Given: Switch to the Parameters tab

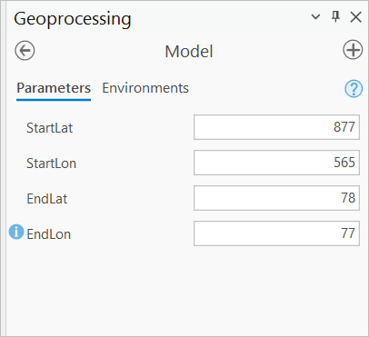Looking at the screenshot, I should tap(54, 88).
